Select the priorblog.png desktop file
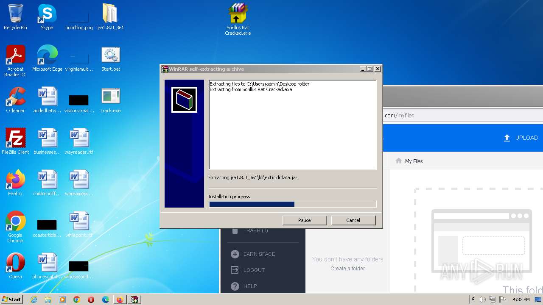The height and width of the screenshot is (305, 543). [x=79, y=17]
